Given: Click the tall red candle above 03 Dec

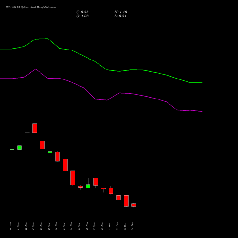Looking at the screenshot, I should coord(126,201).
